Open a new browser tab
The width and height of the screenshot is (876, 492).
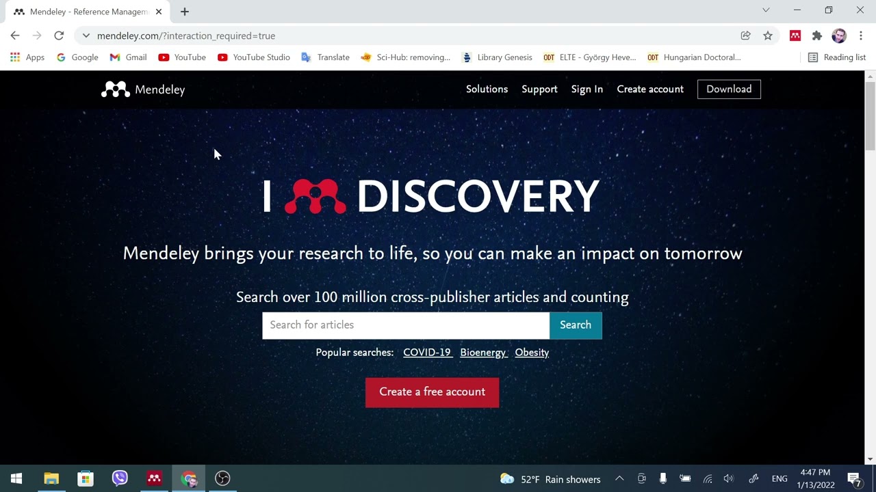[x=185, y=12]
